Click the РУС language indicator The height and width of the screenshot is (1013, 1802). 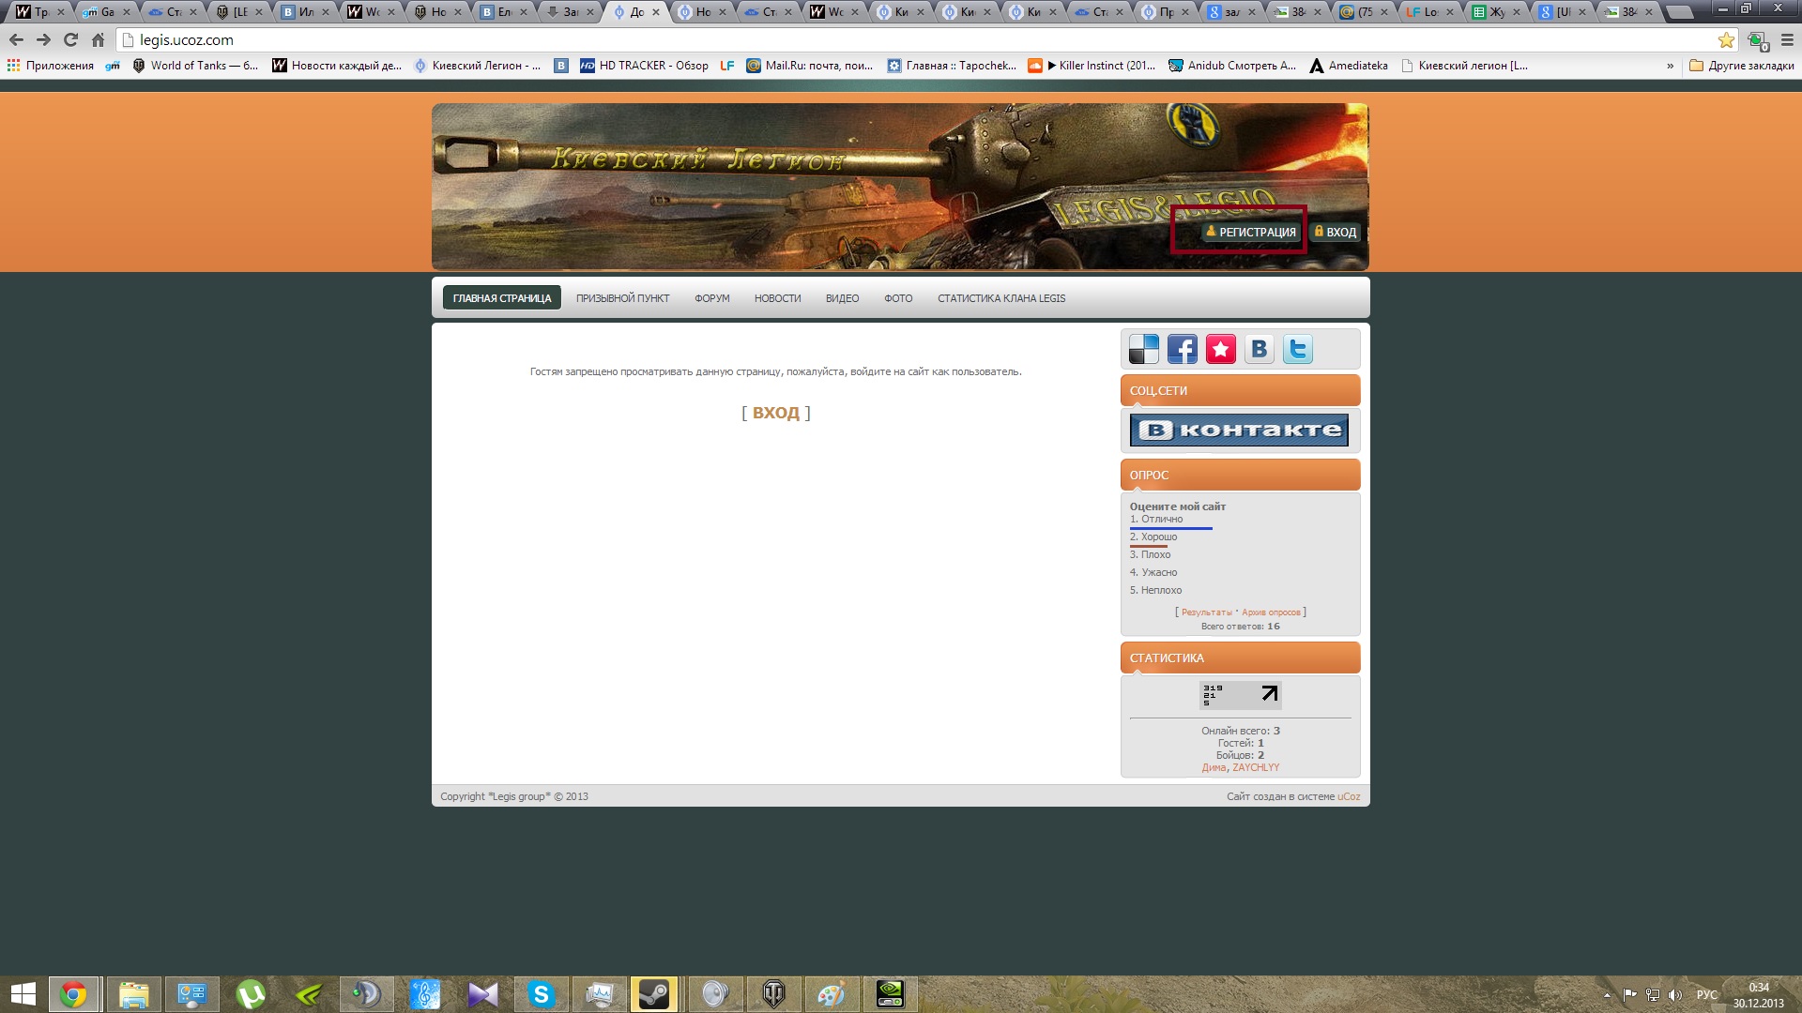tap(1707, 995)
